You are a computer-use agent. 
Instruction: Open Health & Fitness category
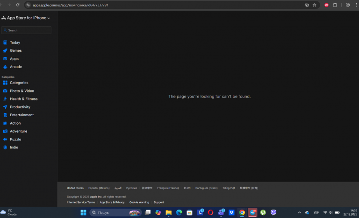tap(23, 99)
